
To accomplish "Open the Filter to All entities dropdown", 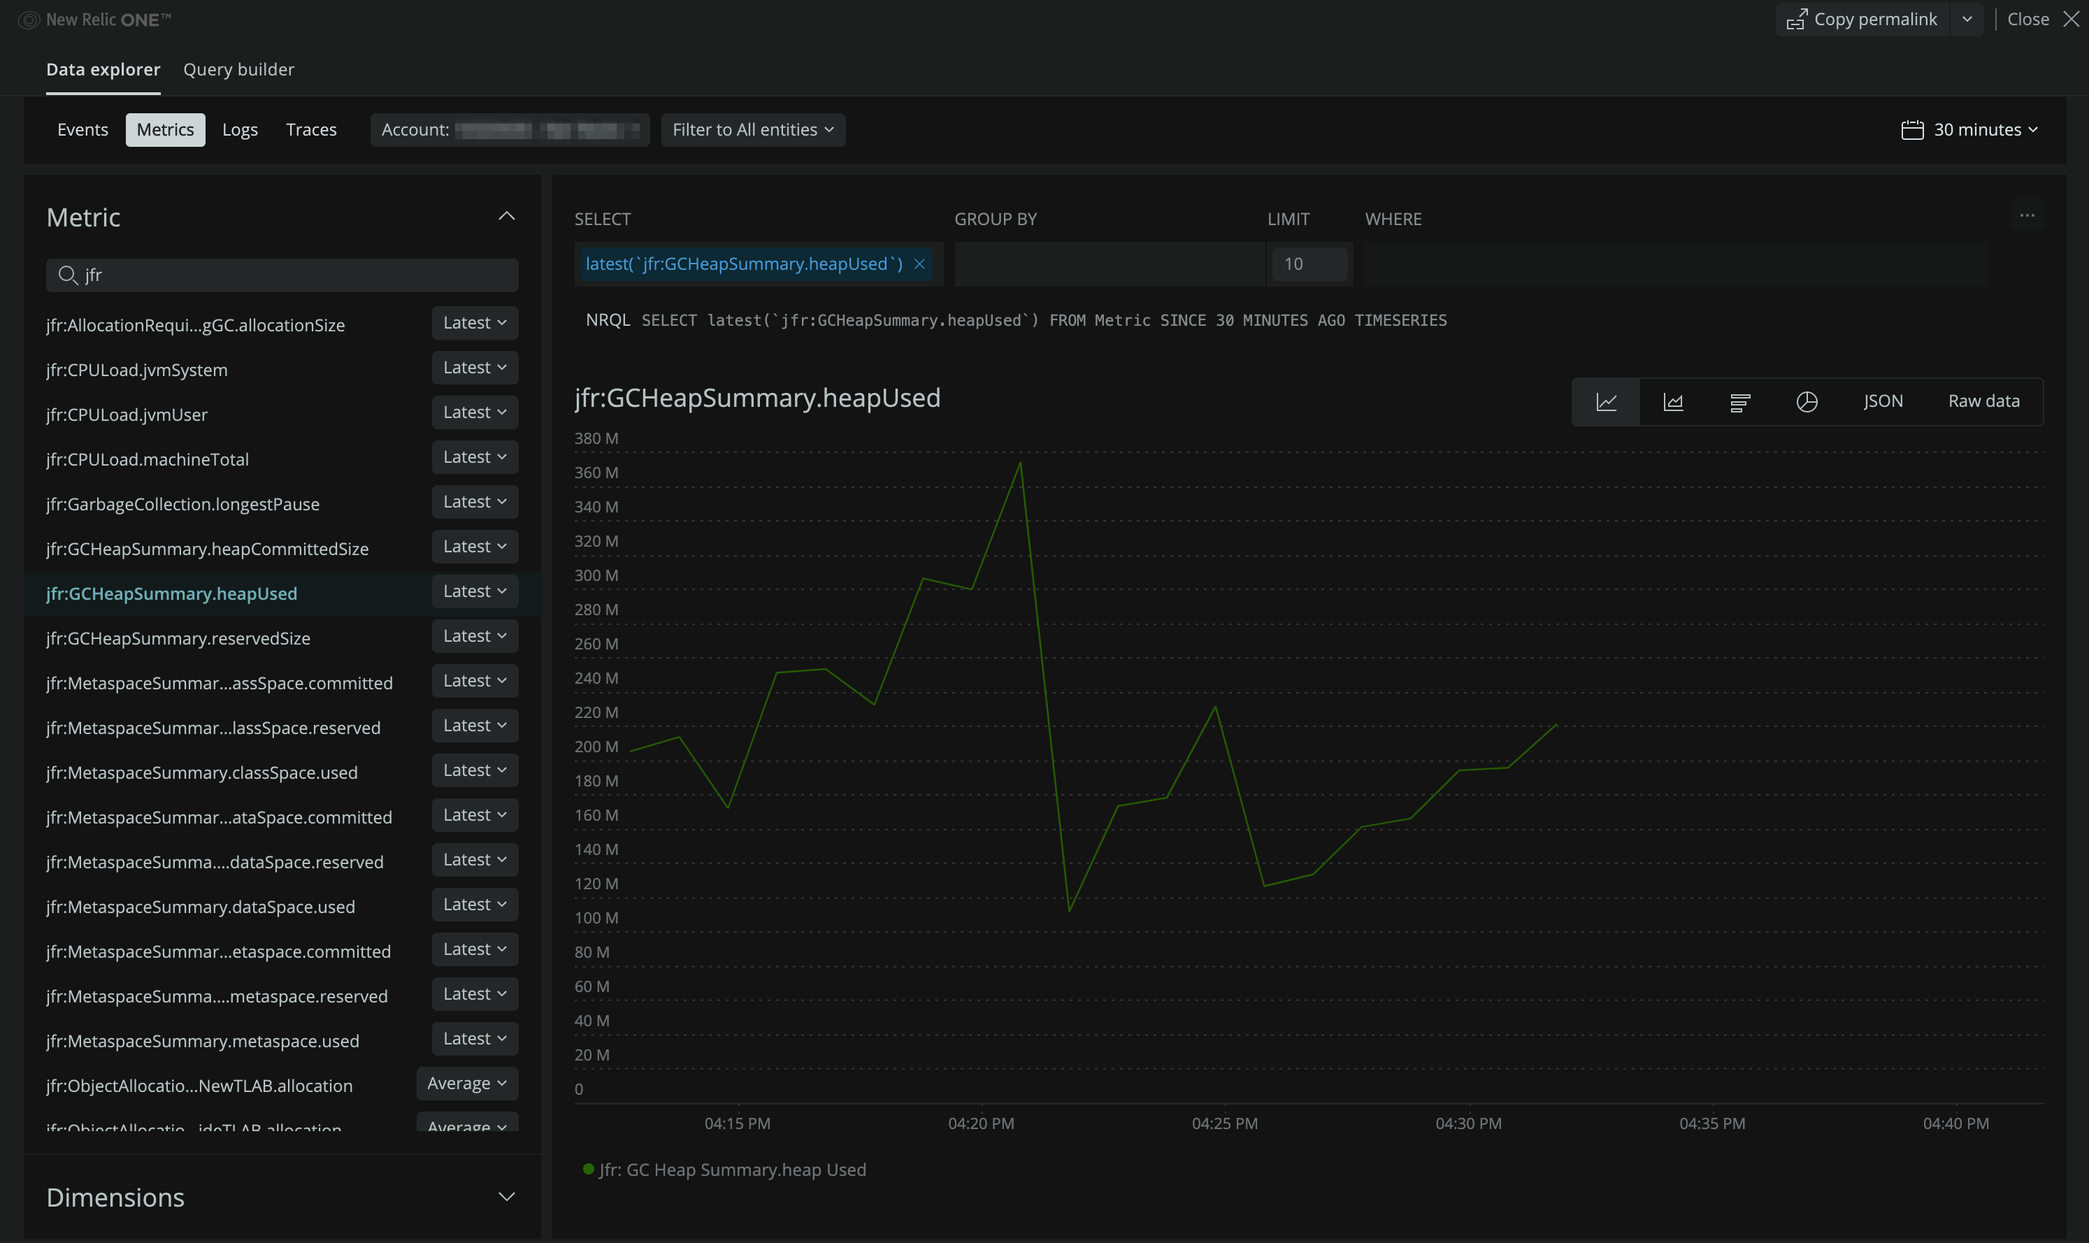I will [x=752, y=130].
